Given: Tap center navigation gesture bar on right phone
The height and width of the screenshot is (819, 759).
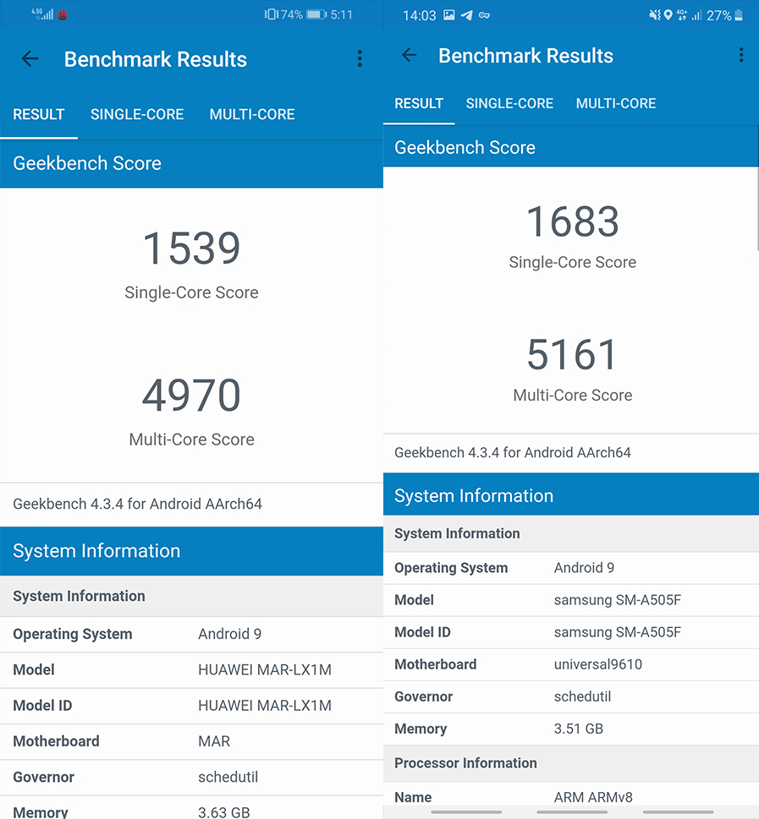Looking at the screenshot, I should pyautogui.click(x=572, y=812).
